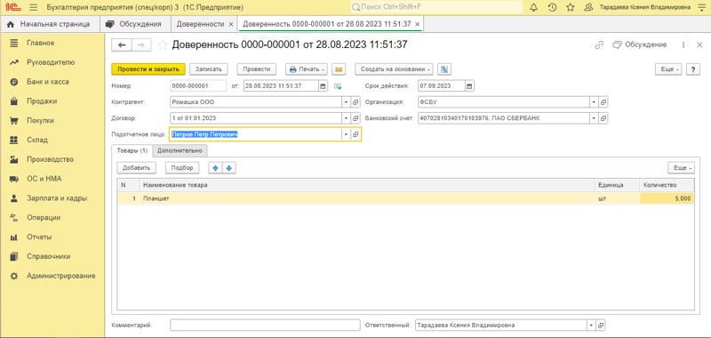This screenshot has height=338, width=711.
Task: Click the icon next to date calendar
Action: click(x=338, y=86)
